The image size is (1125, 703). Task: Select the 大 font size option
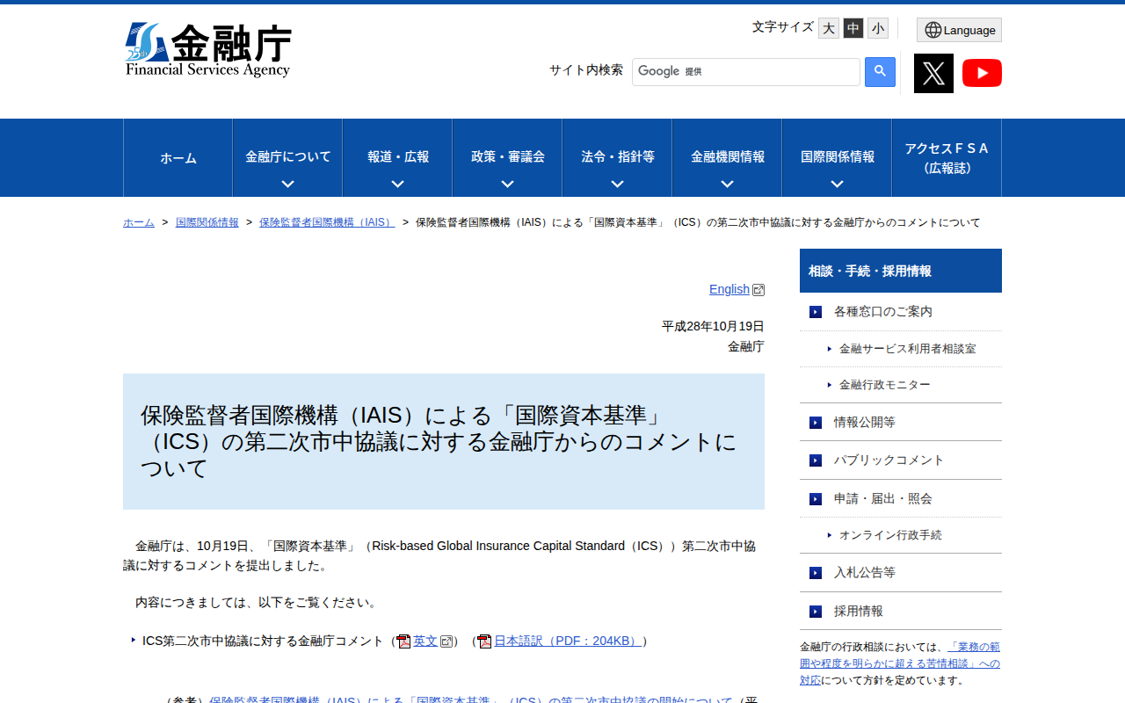click(x=828, y=27)
